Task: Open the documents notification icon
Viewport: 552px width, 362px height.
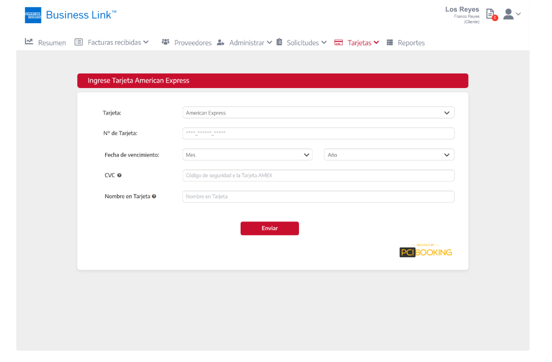Action: pos(490,14)
